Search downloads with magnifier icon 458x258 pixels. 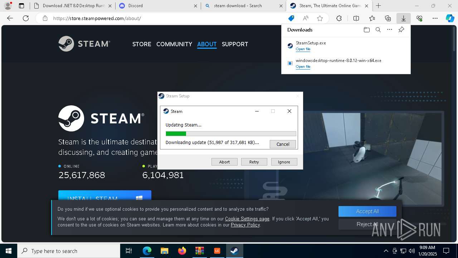[x=378, y=30]
